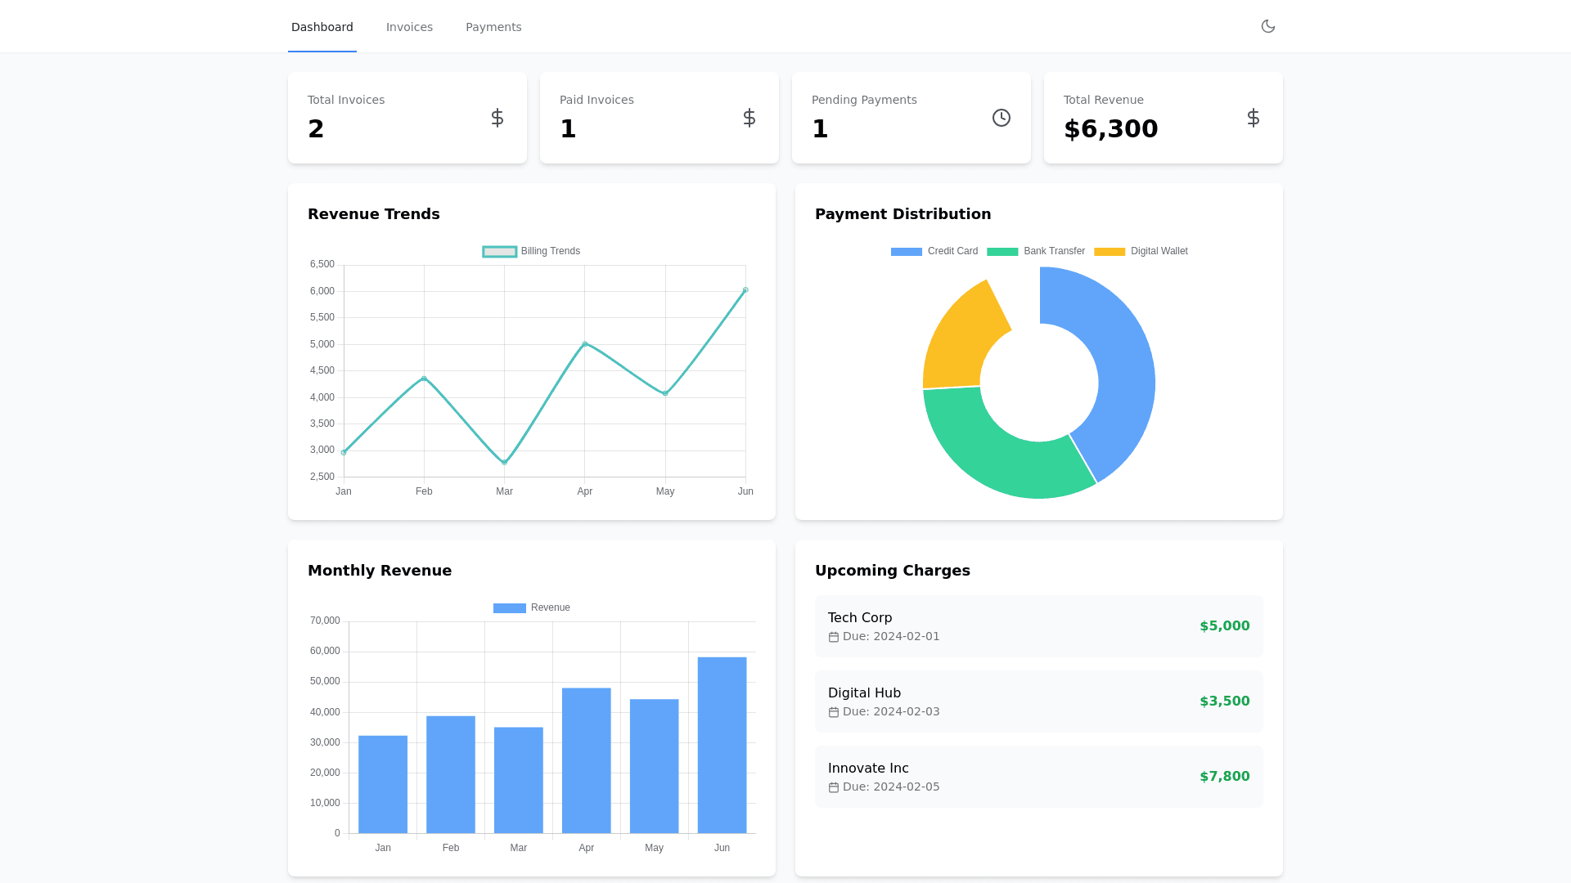Click the Total Invoices dollar icon
Viewport: 1571px width, 883px height.
pos(497,118)
